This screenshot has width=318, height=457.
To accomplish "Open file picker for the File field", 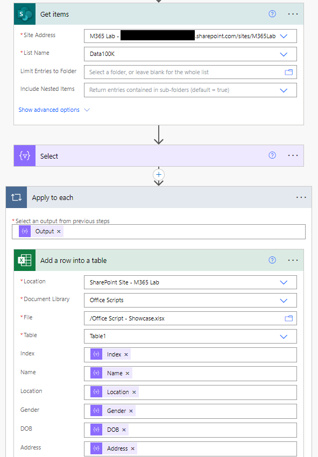I will [288, 318].
